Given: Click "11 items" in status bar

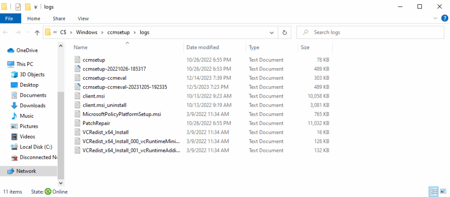Looking at the screenshot, I should 12,192.
